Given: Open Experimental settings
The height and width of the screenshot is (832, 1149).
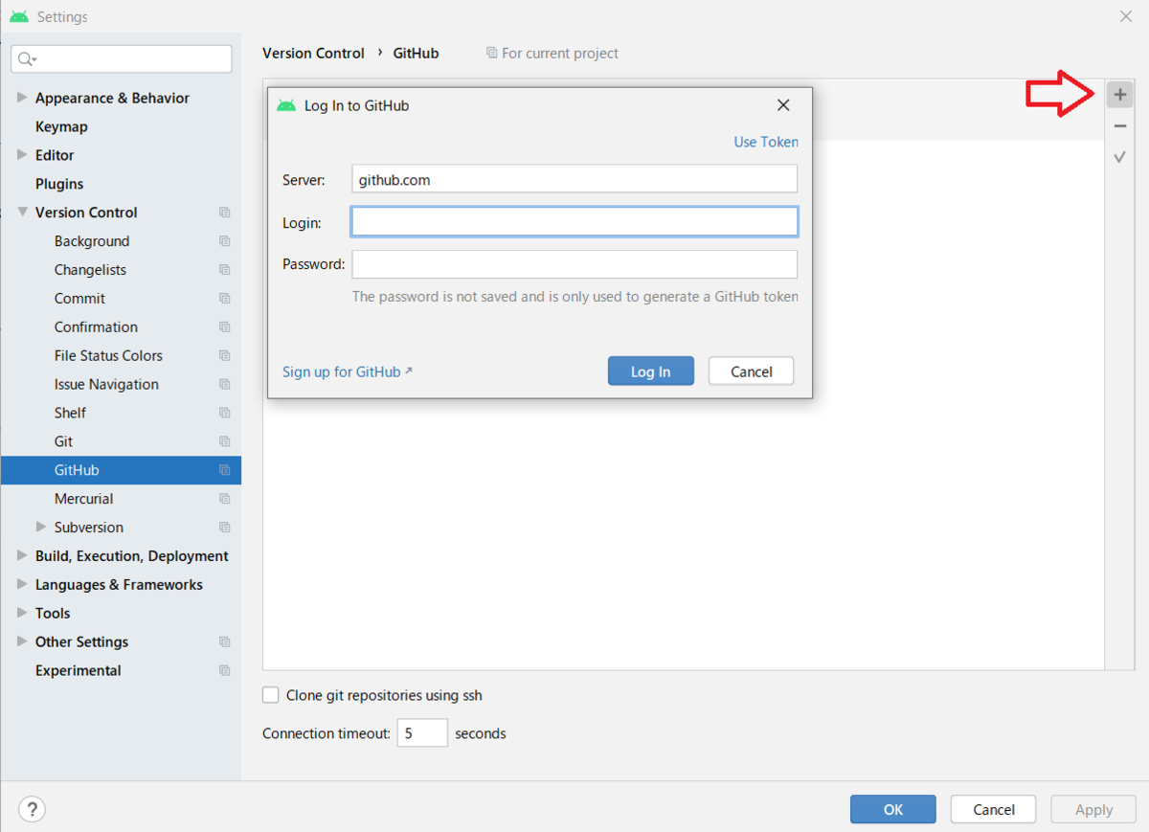Looking at the screenshot, I should point(79,670).
